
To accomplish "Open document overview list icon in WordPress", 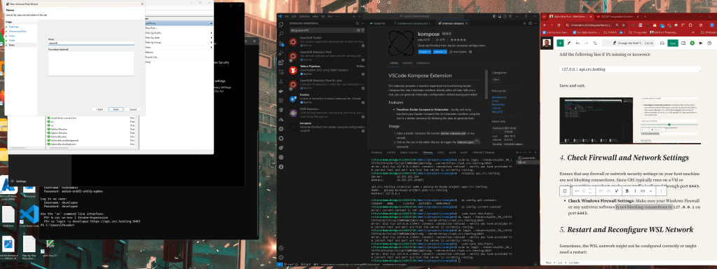I will pos(595,43).
